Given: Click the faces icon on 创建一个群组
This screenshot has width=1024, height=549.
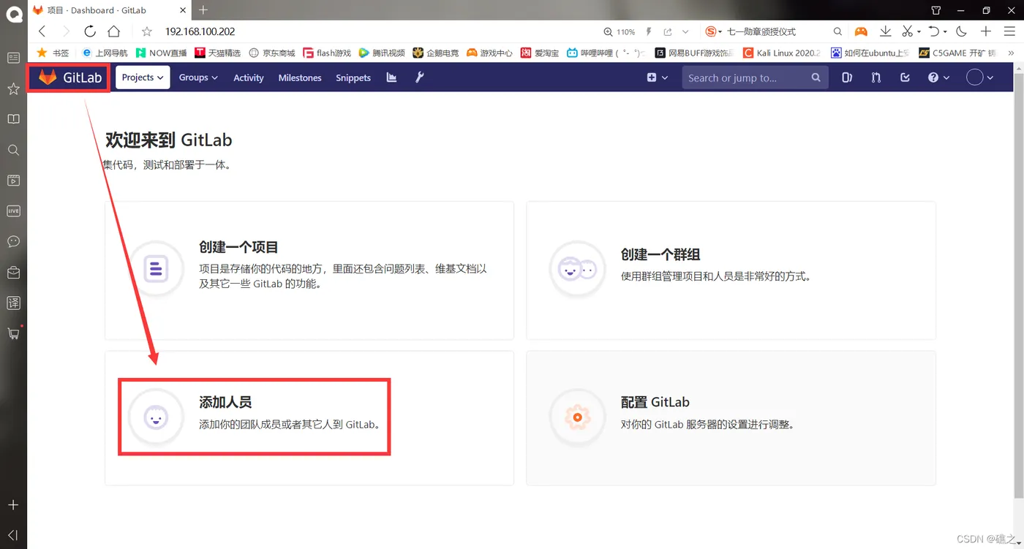Looking at the screenshot, I should [577, 269].
